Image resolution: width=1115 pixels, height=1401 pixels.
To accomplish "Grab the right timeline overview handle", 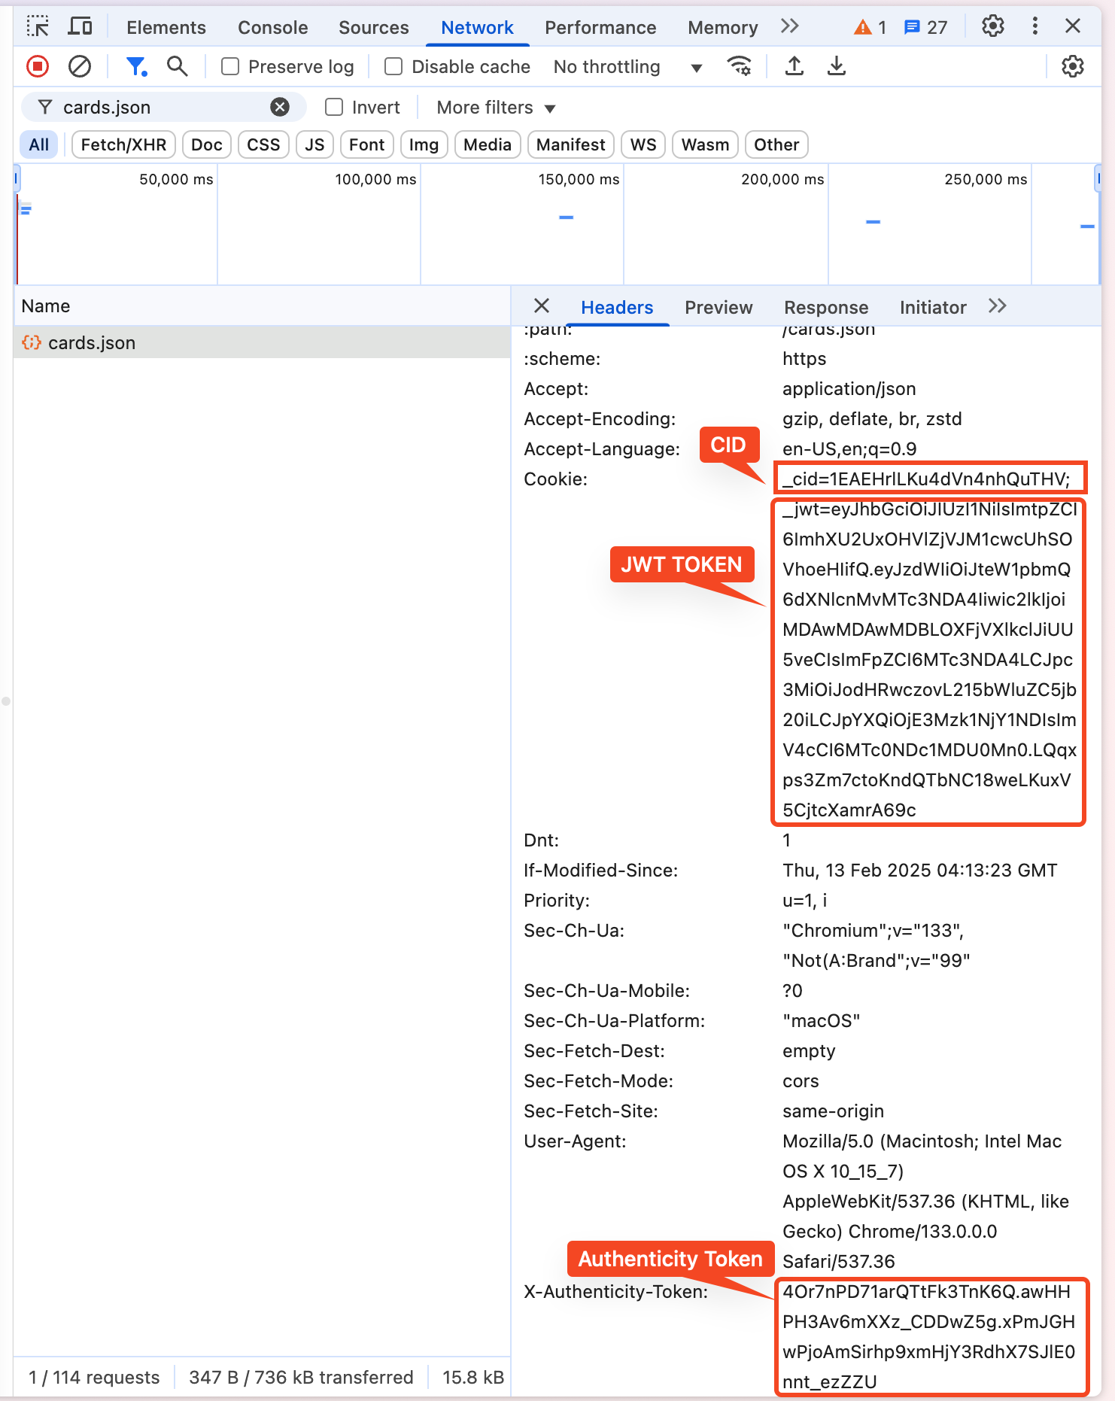I will point(1097,179).
